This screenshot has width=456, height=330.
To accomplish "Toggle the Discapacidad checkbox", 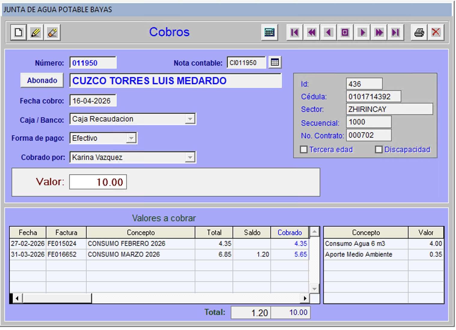I will point(378,149).
